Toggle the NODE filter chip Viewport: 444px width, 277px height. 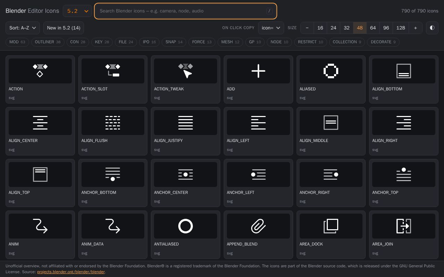(279, 42)
